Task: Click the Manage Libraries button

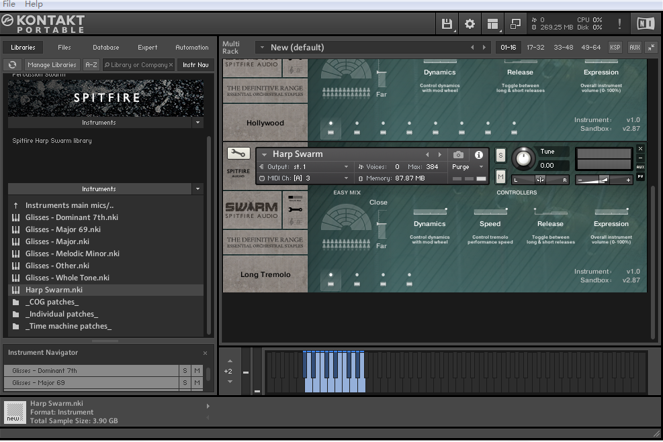Action: [x=52, y=64]
